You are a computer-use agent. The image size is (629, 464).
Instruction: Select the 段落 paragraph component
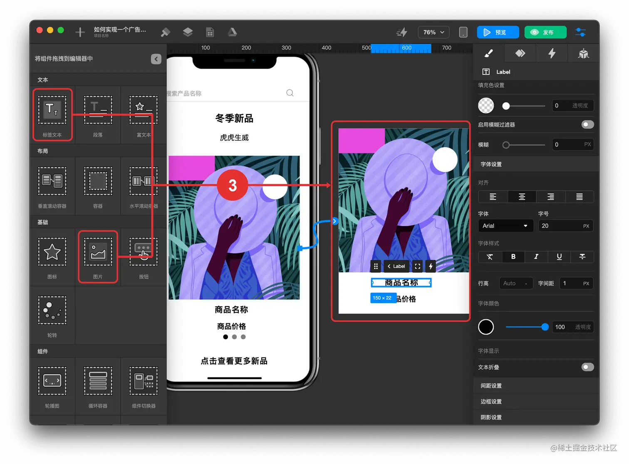(x=98, y=115)
